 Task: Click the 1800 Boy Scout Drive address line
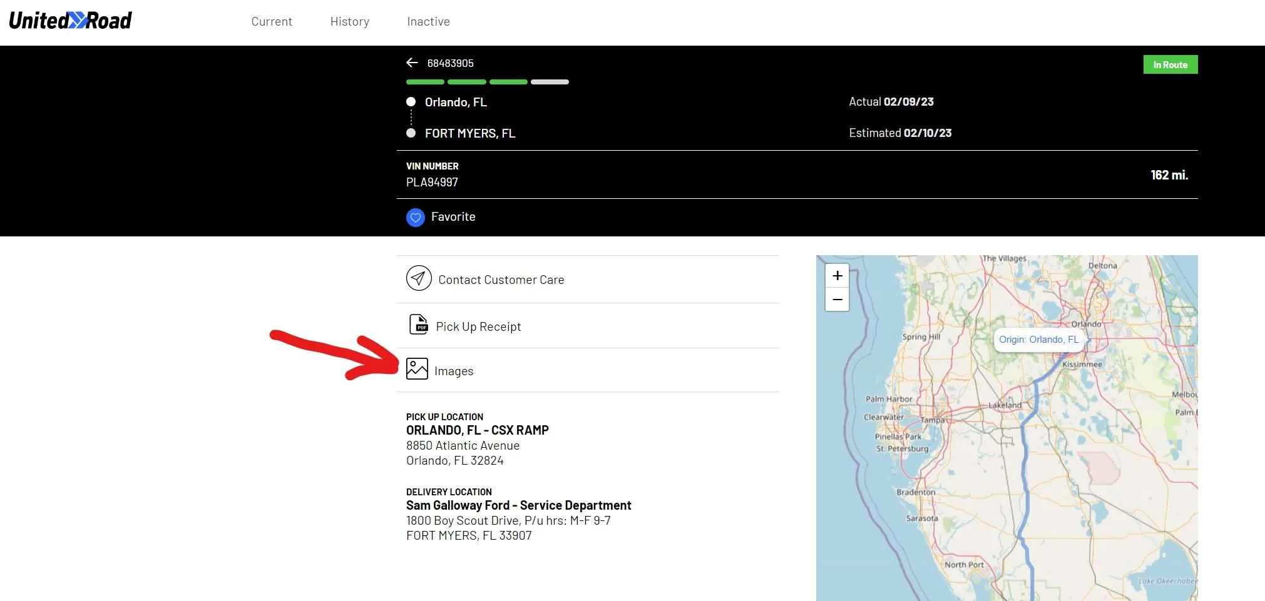click(508, 520)
